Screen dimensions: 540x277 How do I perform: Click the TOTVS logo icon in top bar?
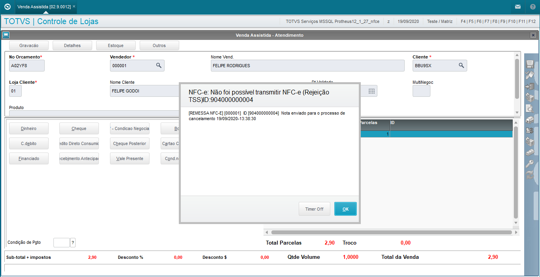click(x=7, y=7)
